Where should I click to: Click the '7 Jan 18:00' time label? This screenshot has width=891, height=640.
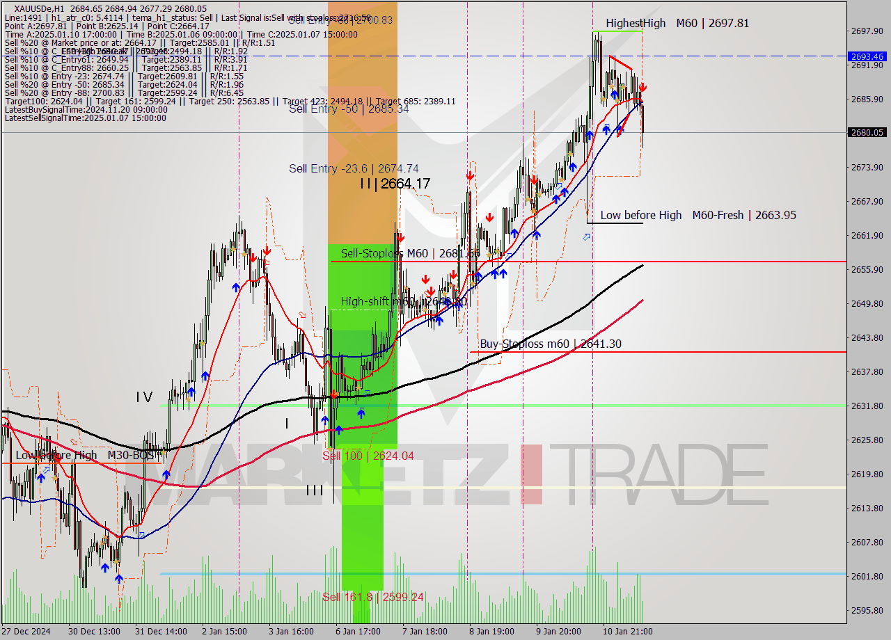tap(424, 631)
